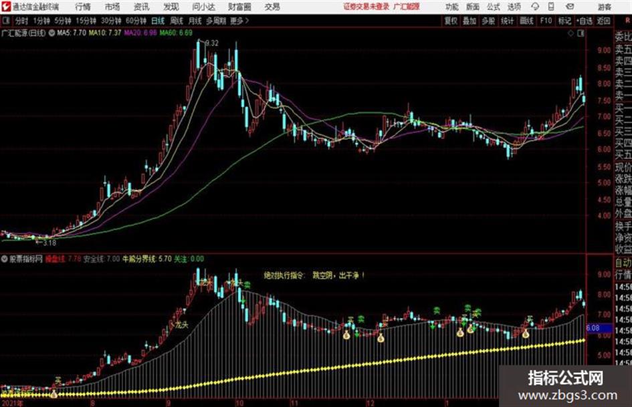Screen dimensions: 632x407
Task: Switch to 60分钟 chart period
Action: click(x=136, y=21)
